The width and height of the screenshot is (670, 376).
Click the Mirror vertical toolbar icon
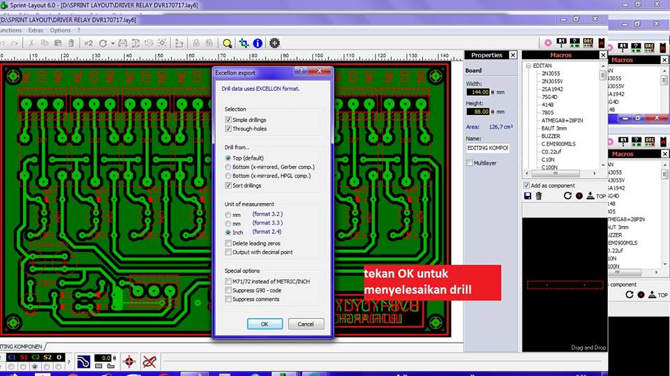pyautogui.click(x=136, y=43)
